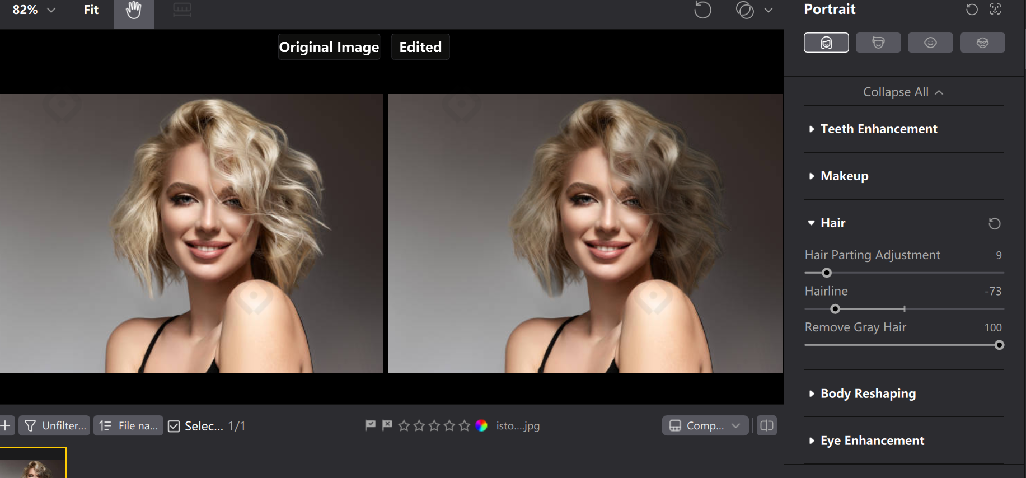Open dropdown arrow next to overlapping circles icon
1026x478 pixels.
click(x=769, y=10)
